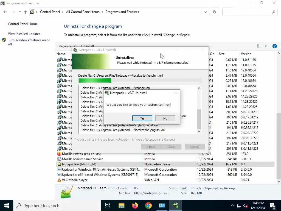Open the Notepad++ help link
This screenshot has height=211, width=281.
pyautogui.click(x=151, y=193)
